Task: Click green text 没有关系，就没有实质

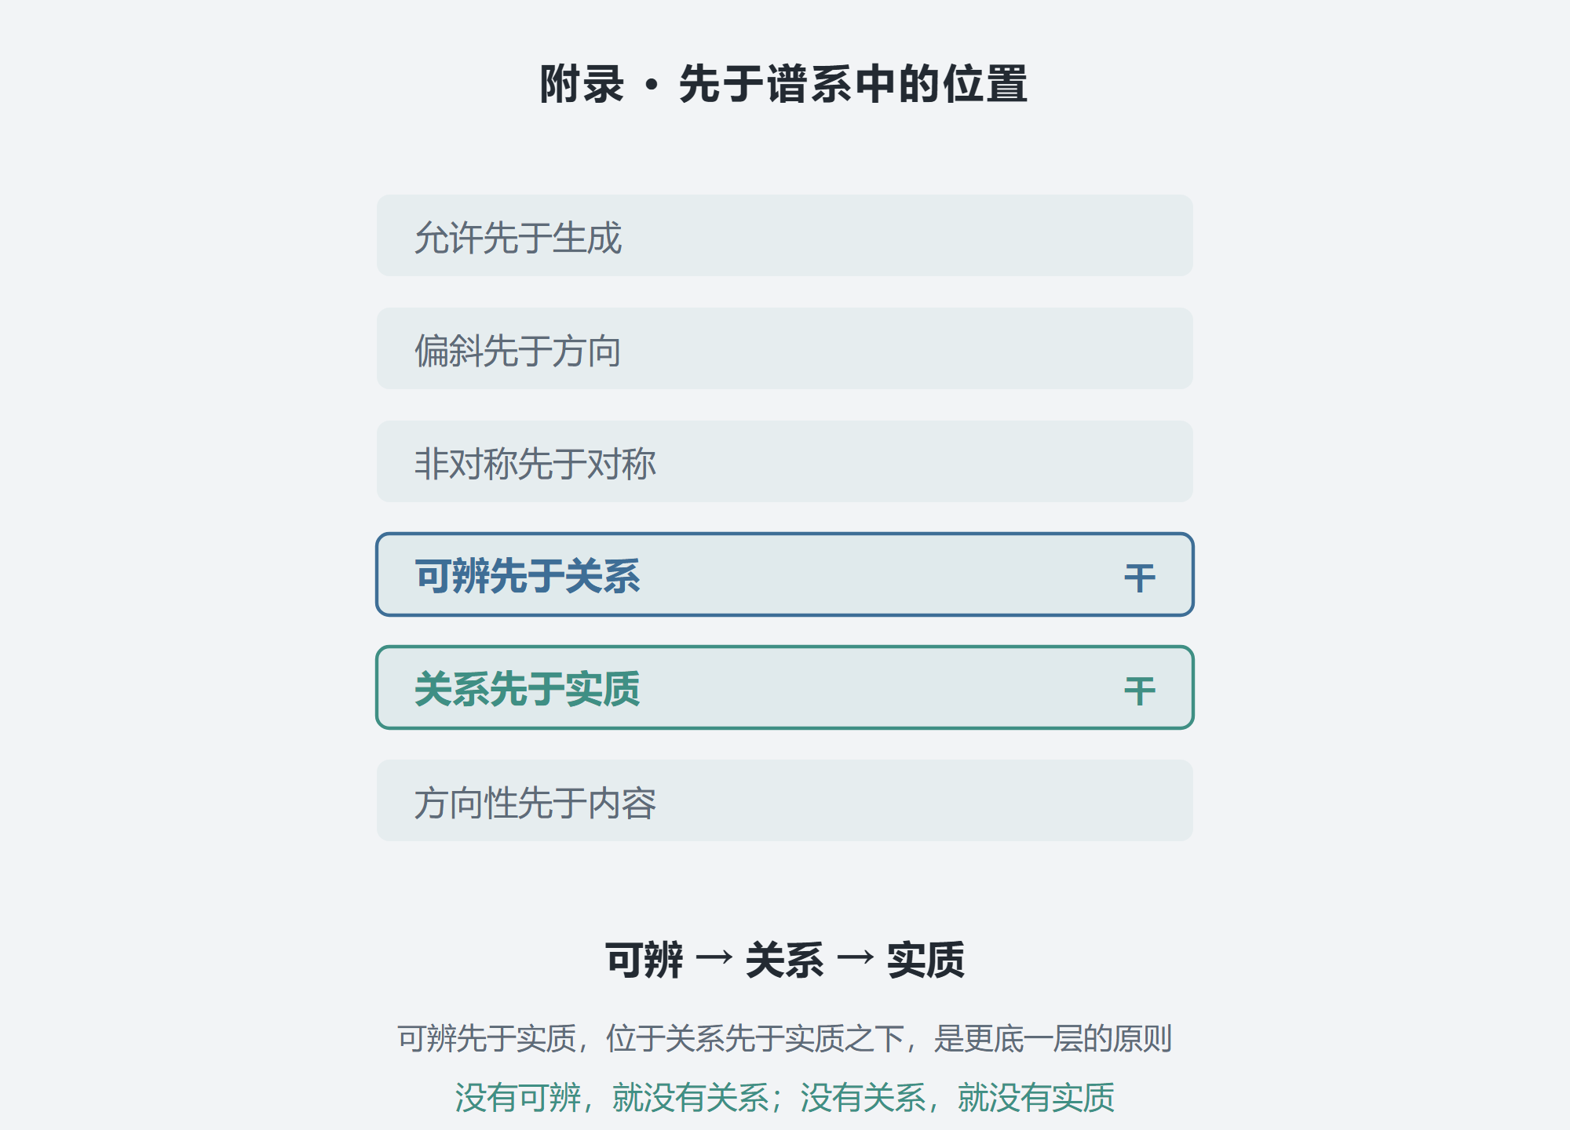Action: click(x=958, y=1097)
